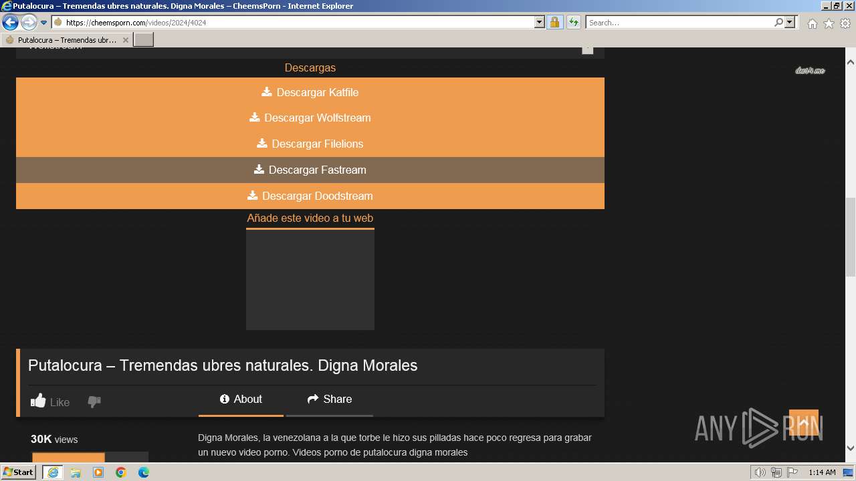Open the Tools gear menu
This screenshot has width=856, height=481.
(x=845, y=23)
